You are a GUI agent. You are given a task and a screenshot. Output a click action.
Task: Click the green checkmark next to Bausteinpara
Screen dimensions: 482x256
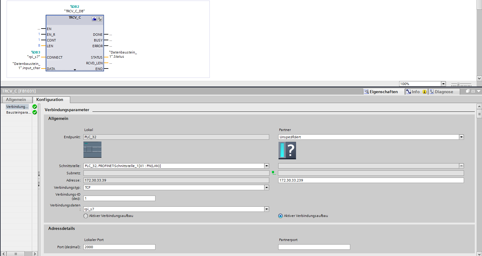[x=35, y=112]
